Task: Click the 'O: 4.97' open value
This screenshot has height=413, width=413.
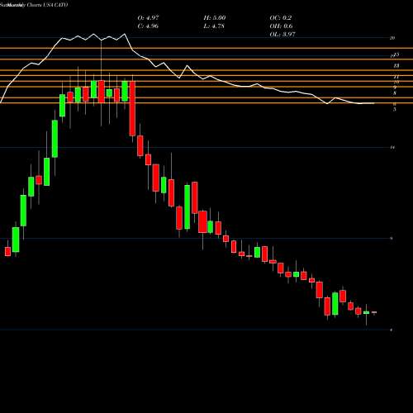Action: (148, 18)
